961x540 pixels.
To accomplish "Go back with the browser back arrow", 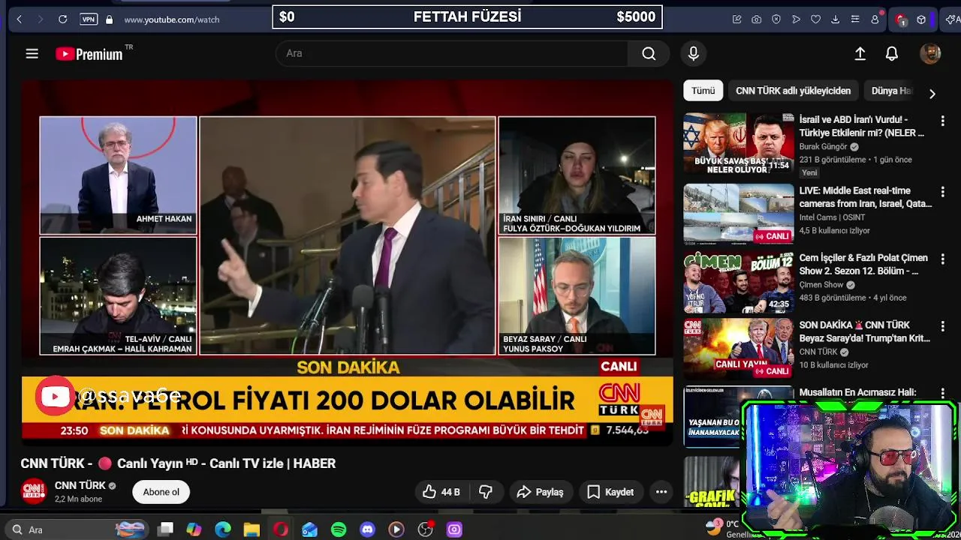I will 19,19.
